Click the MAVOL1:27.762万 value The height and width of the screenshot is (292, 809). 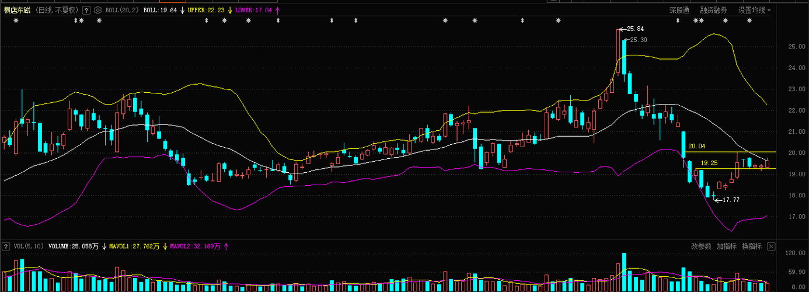click(x=134, y=246)
